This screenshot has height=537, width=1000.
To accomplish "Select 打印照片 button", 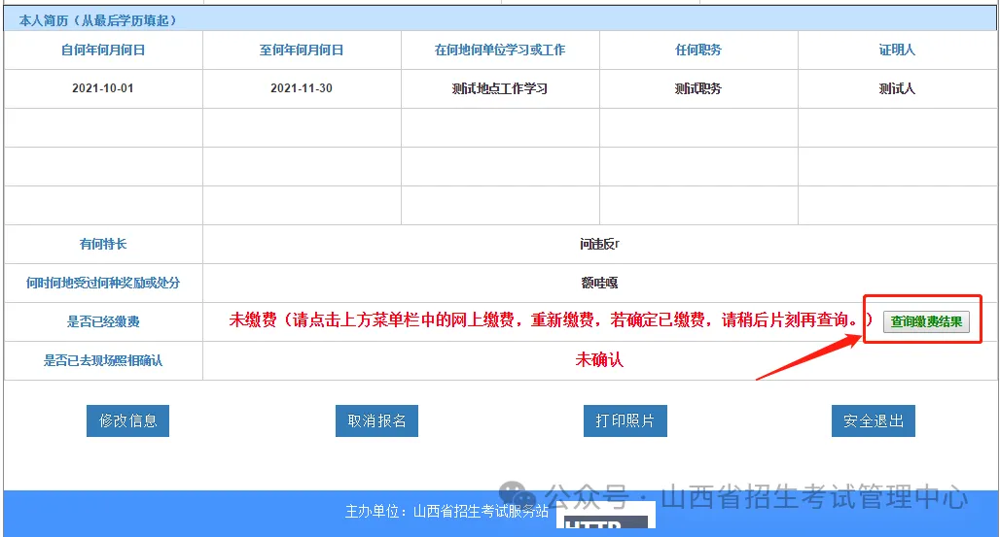I will pos(625,420).
